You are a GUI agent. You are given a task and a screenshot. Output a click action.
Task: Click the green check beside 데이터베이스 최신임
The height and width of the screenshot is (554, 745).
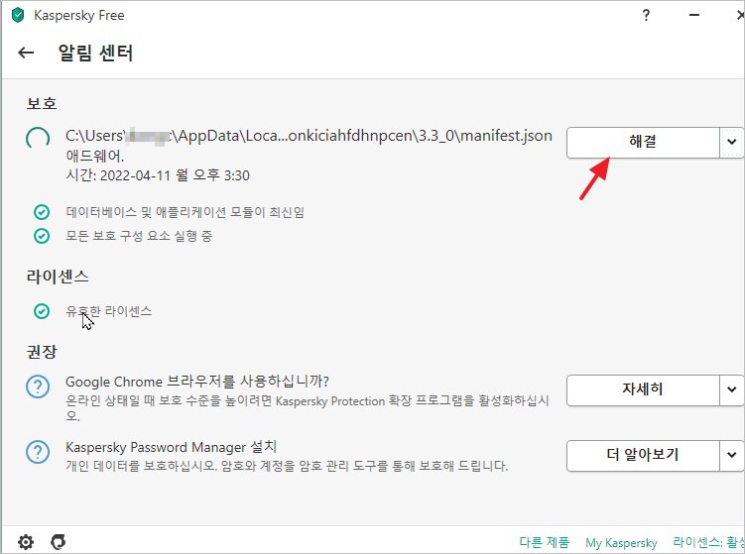tap(42, 212)
